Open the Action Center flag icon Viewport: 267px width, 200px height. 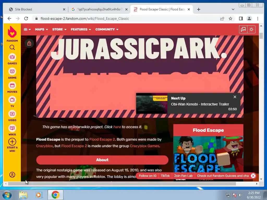(x=234, y=195)
